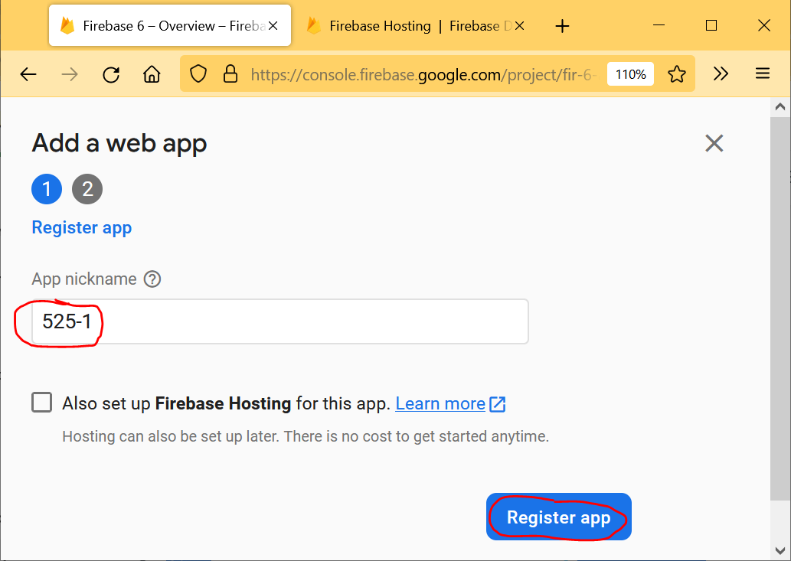
Task: Click the App nickname help icon
Action: [x=152, y=279]
